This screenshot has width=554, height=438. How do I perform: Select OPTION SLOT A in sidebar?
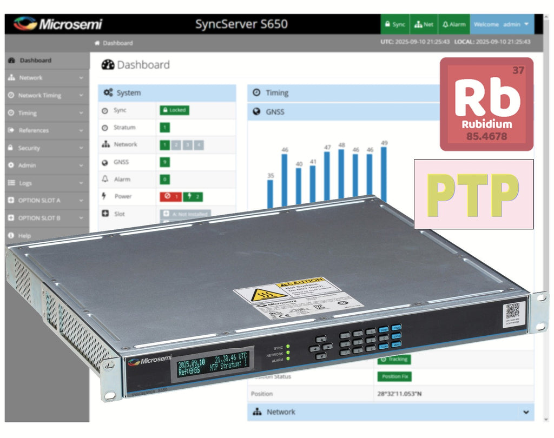(47, 200)
